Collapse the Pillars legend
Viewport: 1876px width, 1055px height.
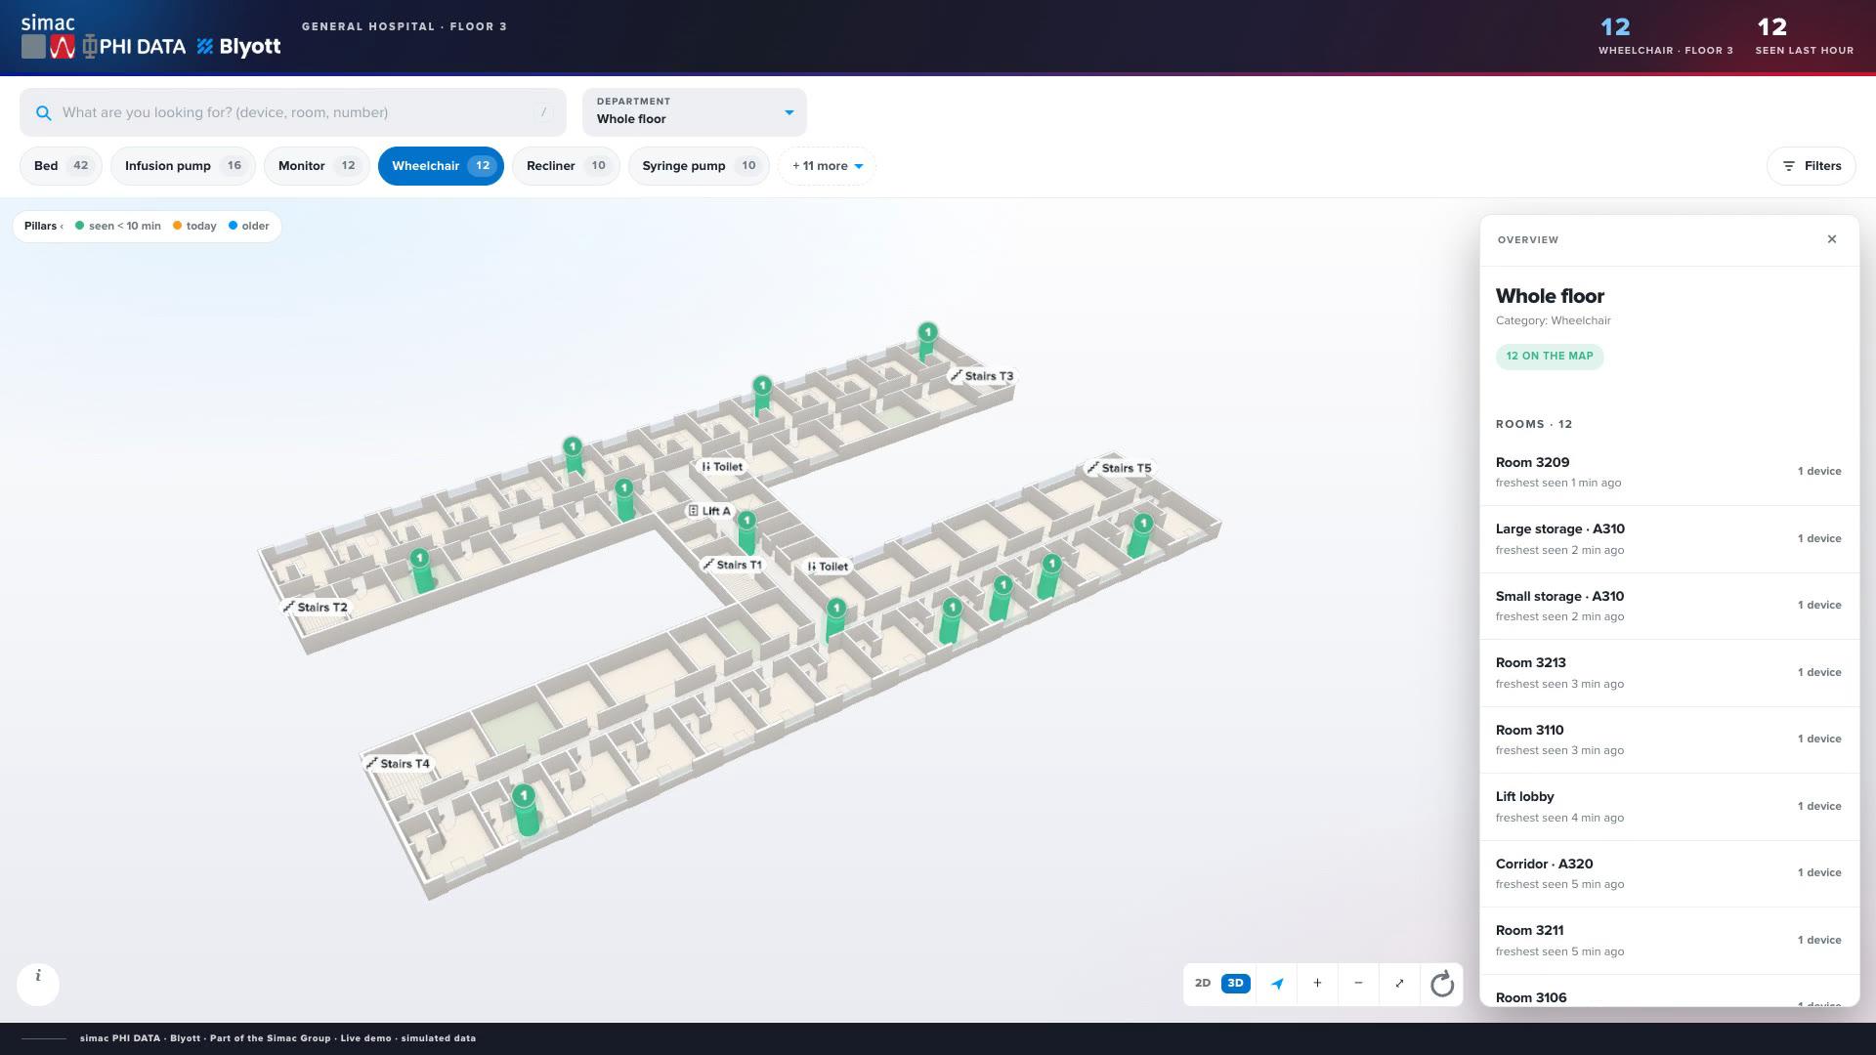click(44, 226)
